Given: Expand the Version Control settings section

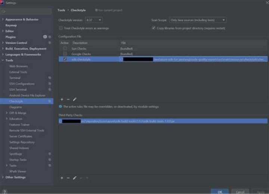Looking at the screenshot, I should 3,43.
